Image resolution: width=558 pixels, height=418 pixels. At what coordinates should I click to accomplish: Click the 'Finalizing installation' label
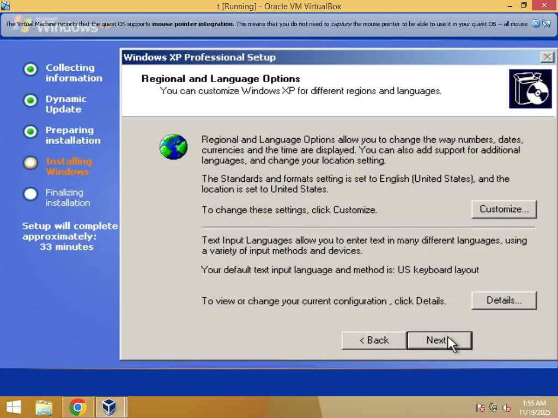coord(68,198)
